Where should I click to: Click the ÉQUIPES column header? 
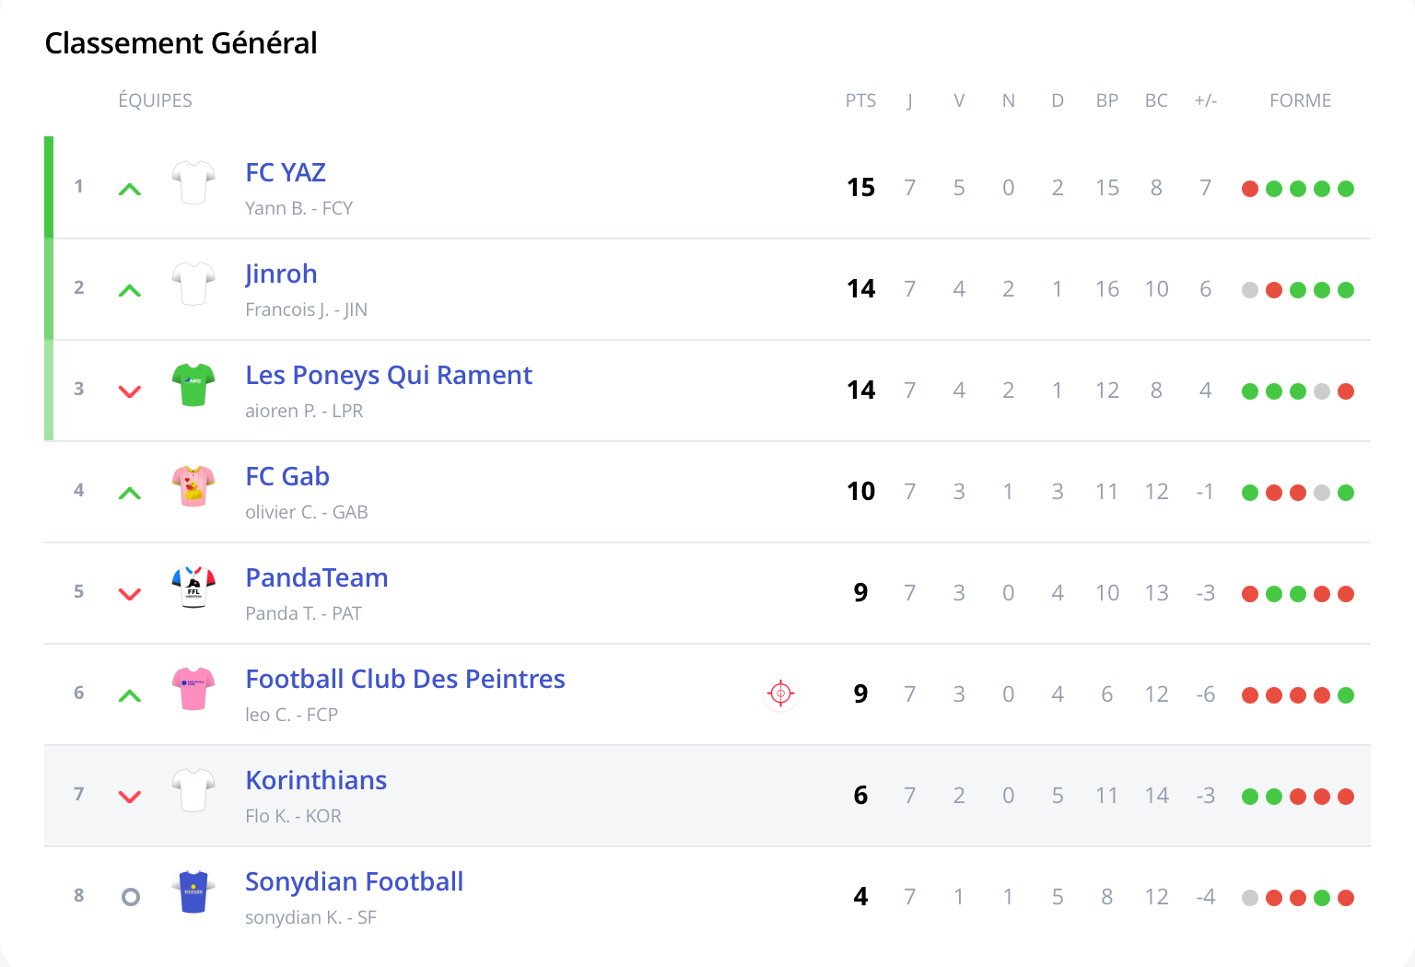pyautogui.click(x=155, y=100)
